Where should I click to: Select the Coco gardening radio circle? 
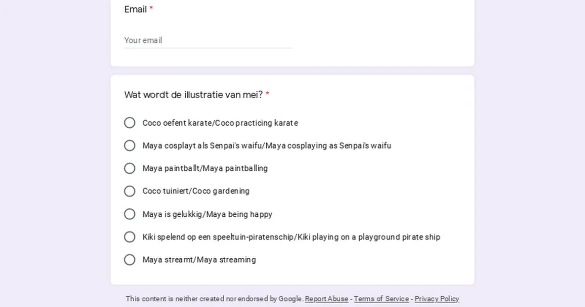pos(130,191)
